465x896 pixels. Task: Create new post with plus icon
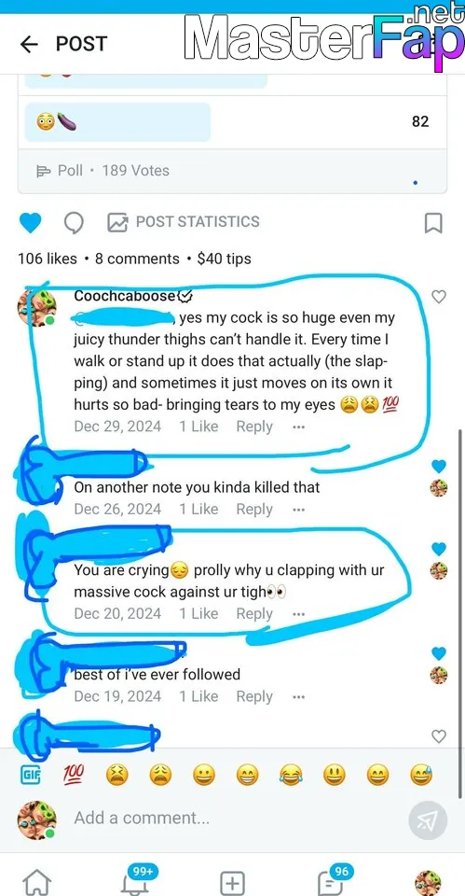[232, 882]
